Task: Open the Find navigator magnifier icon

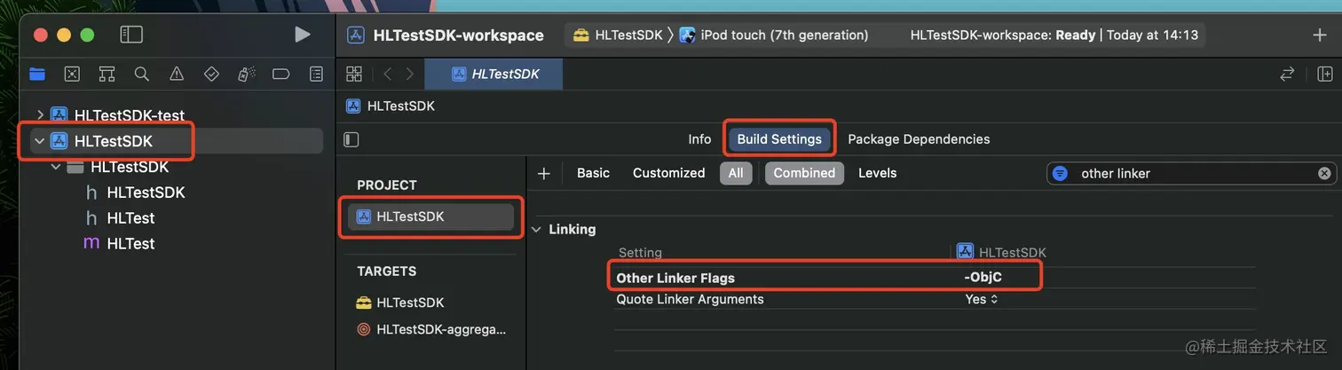Action: tap(142, 74)
